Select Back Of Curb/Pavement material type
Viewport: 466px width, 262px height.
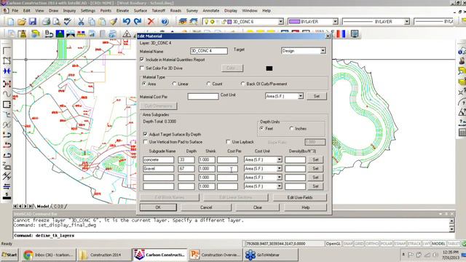pyautogui.click(x=242, y=84)
